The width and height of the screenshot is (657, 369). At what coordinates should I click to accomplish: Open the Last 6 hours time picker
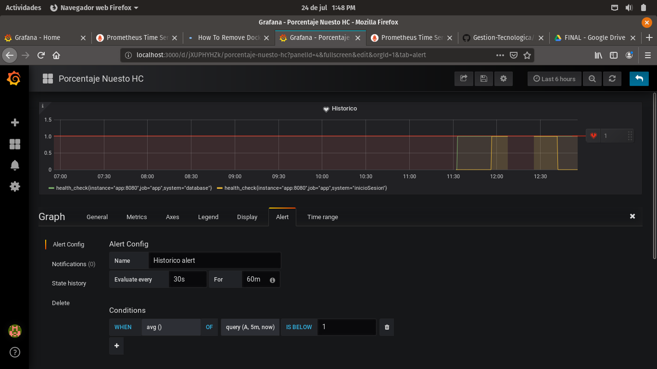pos(554,79)
